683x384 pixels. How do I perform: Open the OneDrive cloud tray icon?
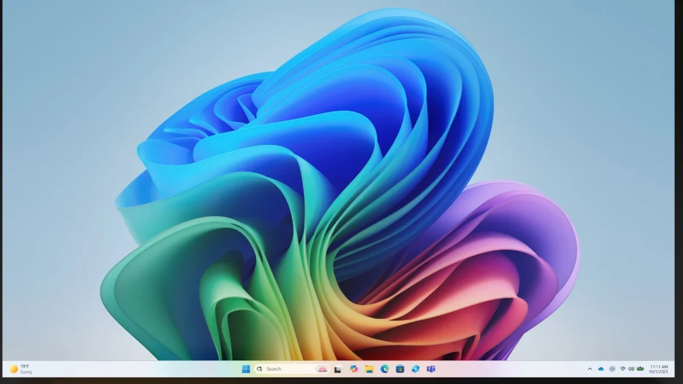600,369
